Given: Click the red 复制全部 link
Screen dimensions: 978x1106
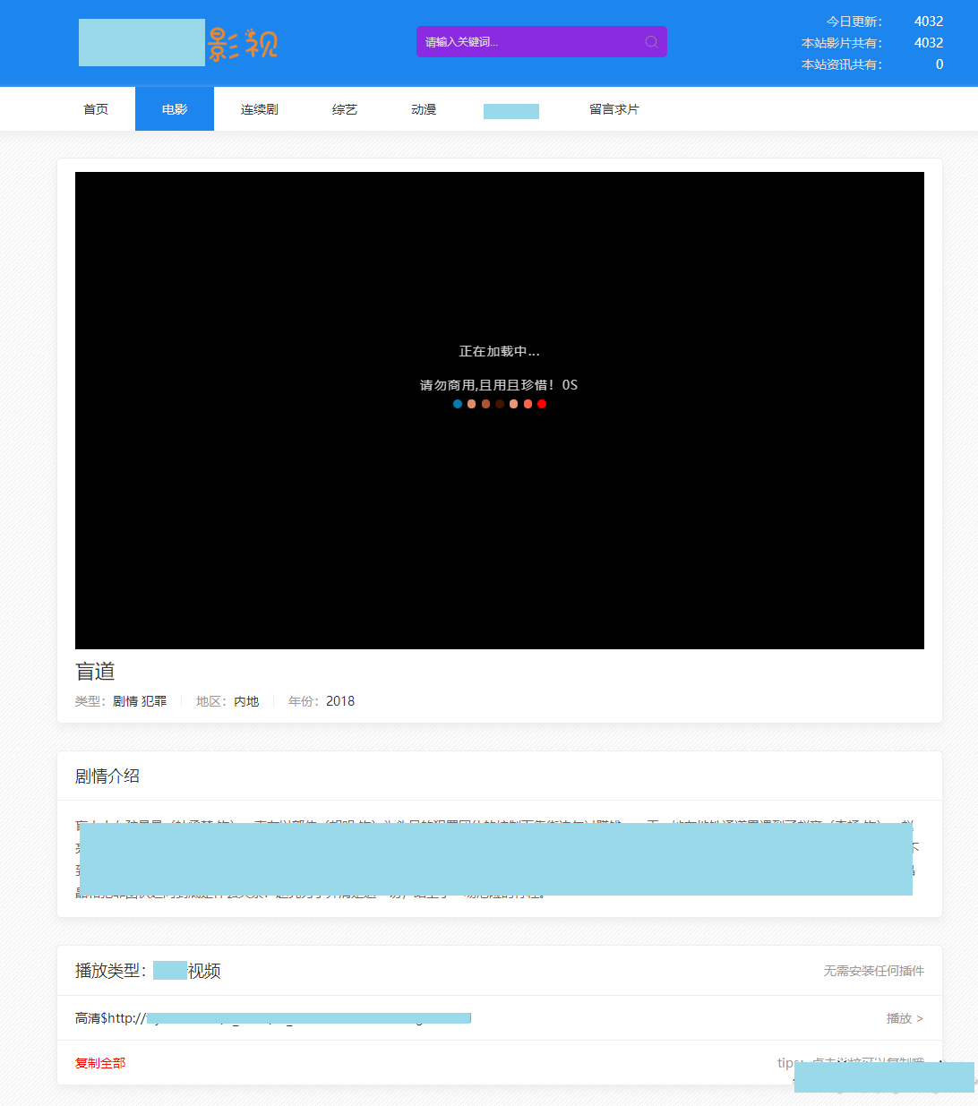Looking at the screenshot, I should 100,1063.
